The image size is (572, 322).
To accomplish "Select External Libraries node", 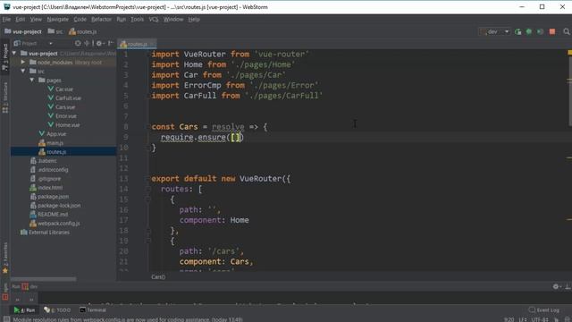I will [45, 233].
